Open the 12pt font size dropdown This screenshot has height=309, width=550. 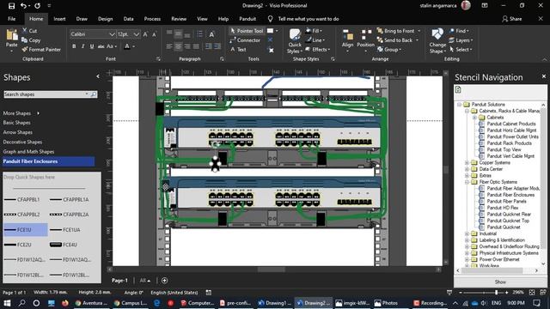(x=137, y=34)
